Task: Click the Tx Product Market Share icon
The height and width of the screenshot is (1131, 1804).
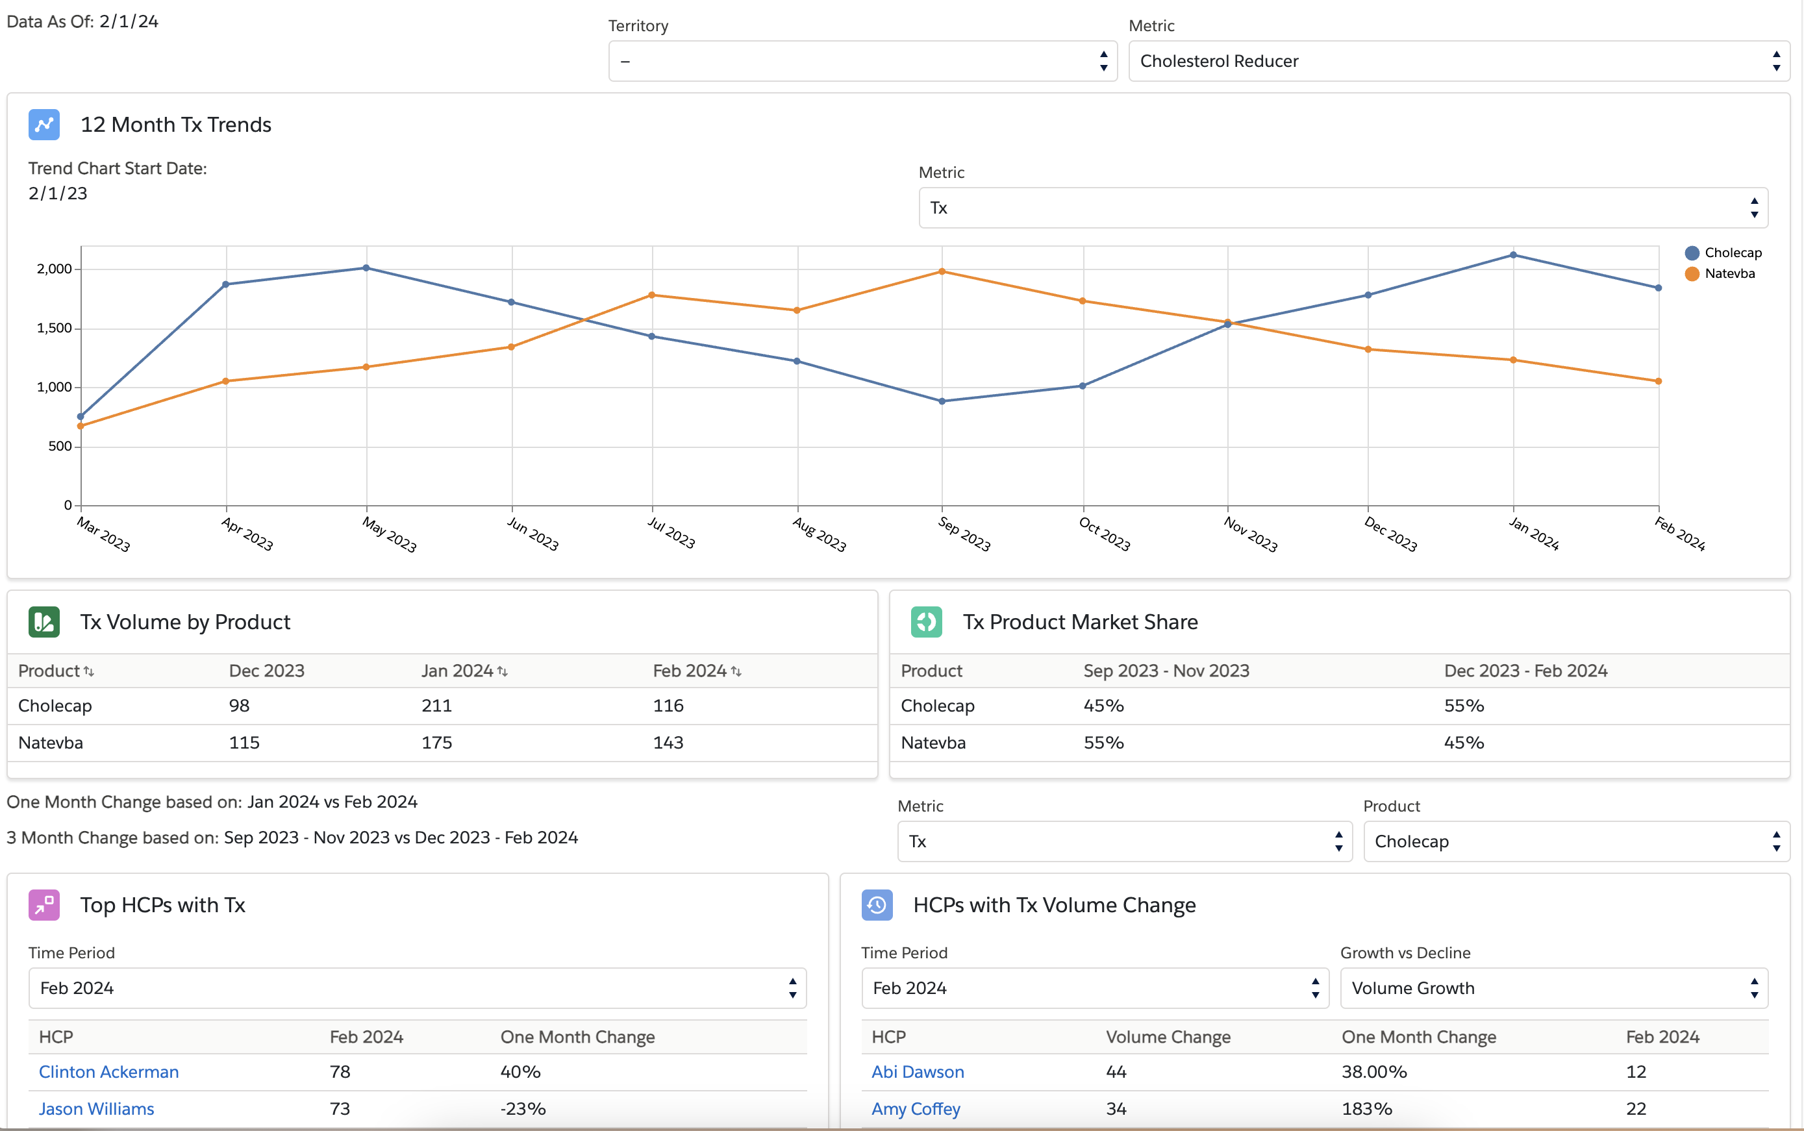Action: tap(926, 621)
